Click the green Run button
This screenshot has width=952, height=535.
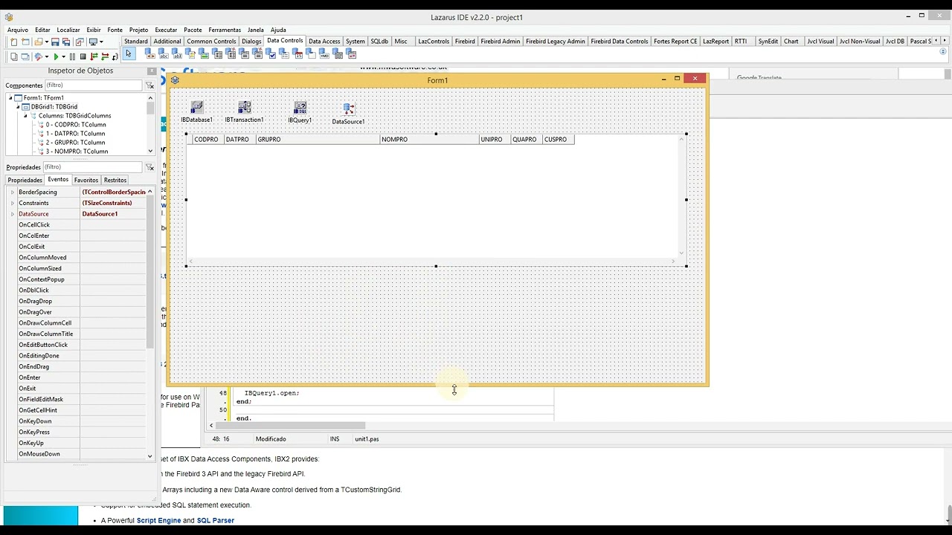[56, 56]
